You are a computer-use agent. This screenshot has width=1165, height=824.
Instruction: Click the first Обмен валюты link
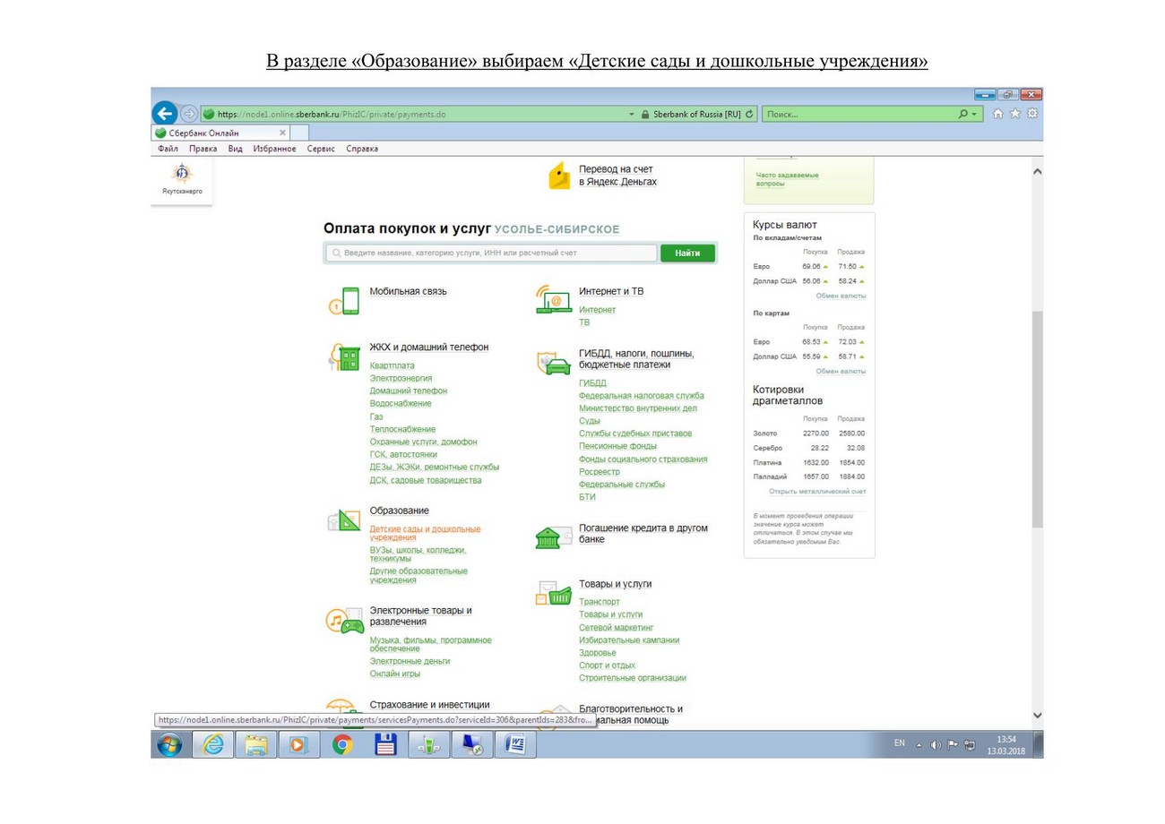[x=841, y=296]
